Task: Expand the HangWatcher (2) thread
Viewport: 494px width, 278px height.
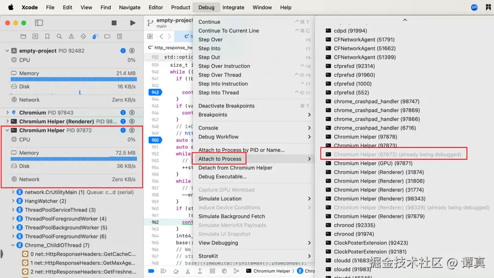Action: pos(13,201)
